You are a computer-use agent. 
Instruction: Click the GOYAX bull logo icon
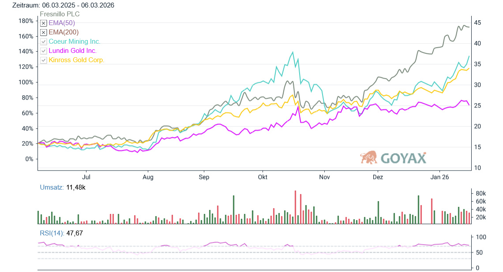tap(368, 157)
